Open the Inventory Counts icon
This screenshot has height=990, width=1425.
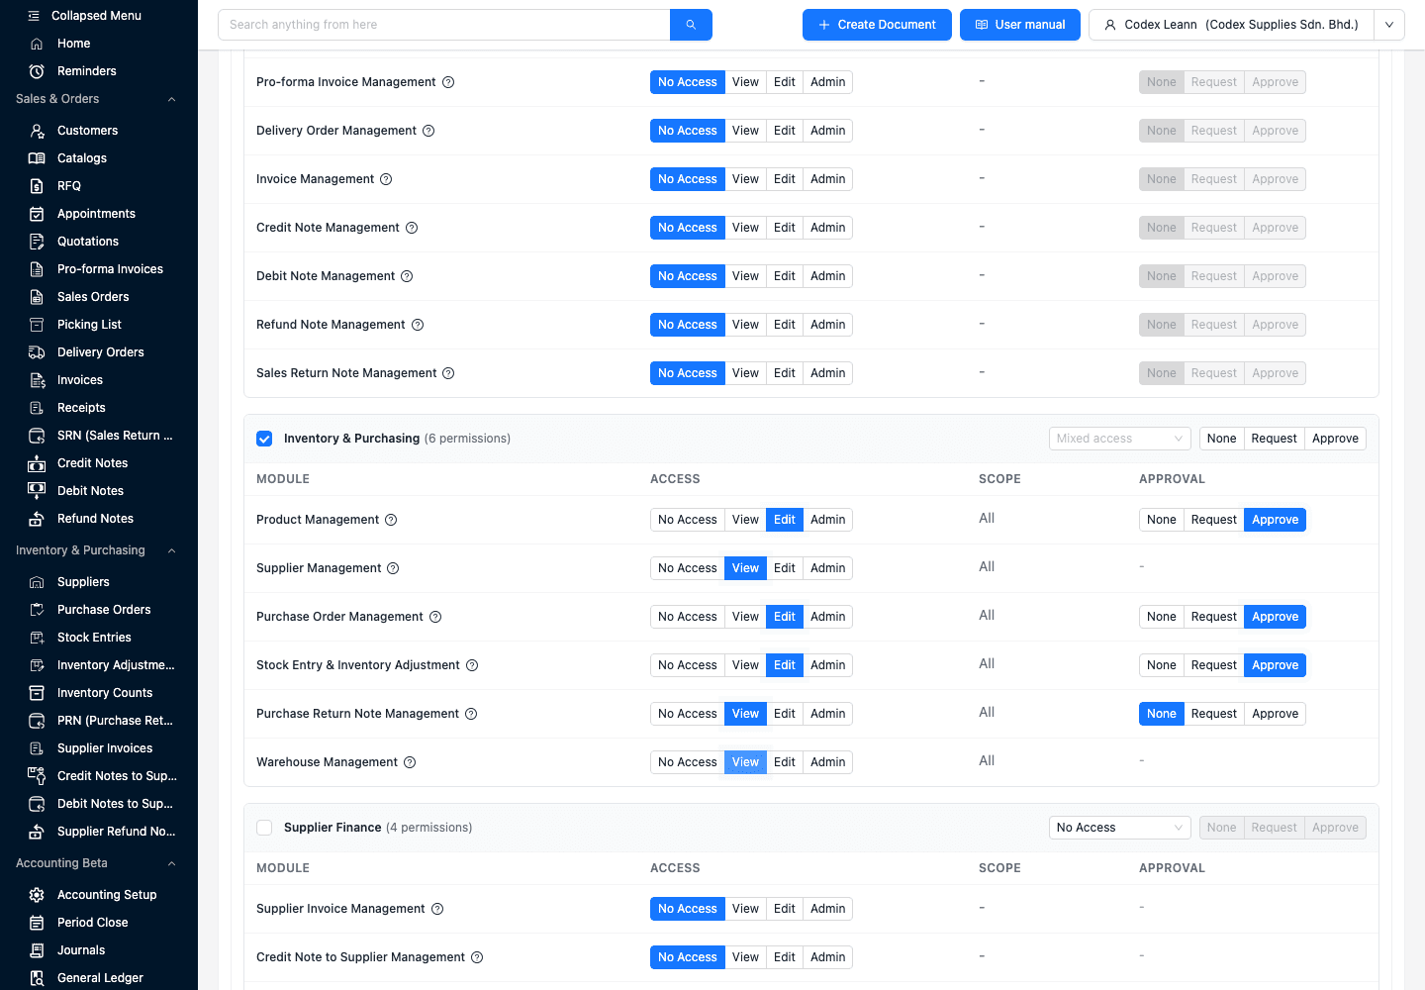(37, 693)
